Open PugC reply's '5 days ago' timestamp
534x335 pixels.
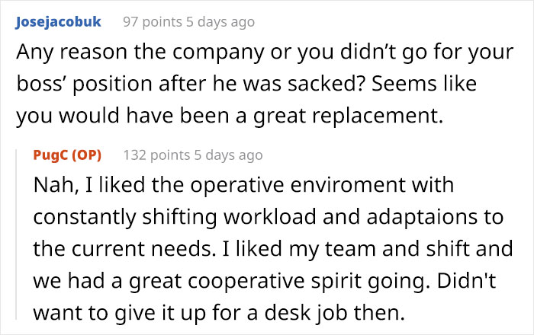pos(227,155)
